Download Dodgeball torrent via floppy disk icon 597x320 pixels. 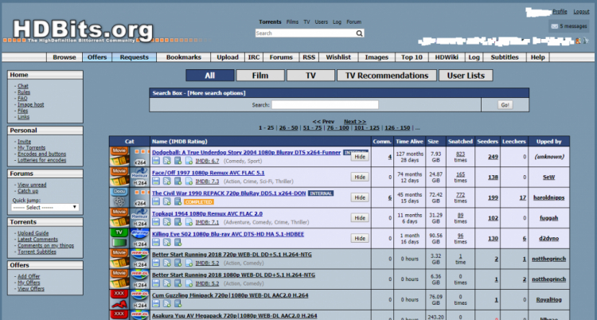coord(156,161)
